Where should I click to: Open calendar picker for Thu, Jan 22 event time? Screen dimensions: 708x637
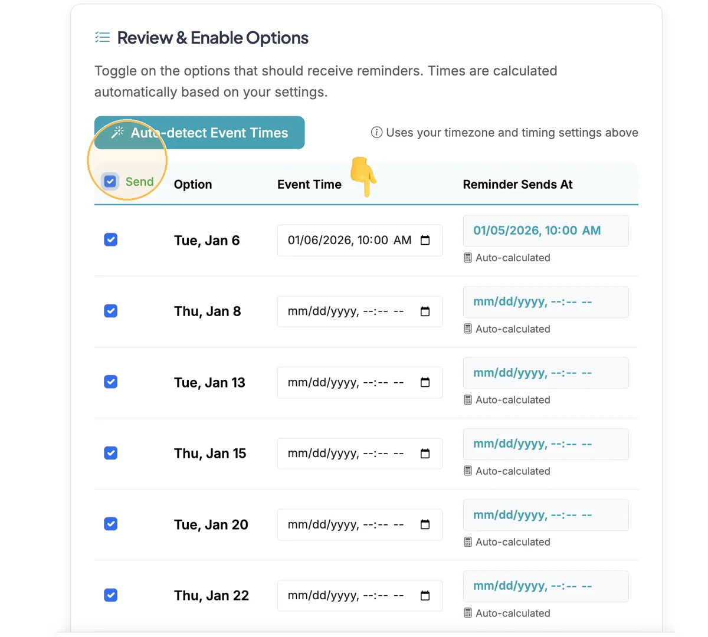pyautogui.click(x=425, y=596)
